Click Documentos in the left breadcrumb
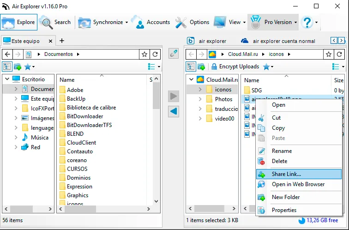This screenshot has height=230, width=349. coord(59,54)
